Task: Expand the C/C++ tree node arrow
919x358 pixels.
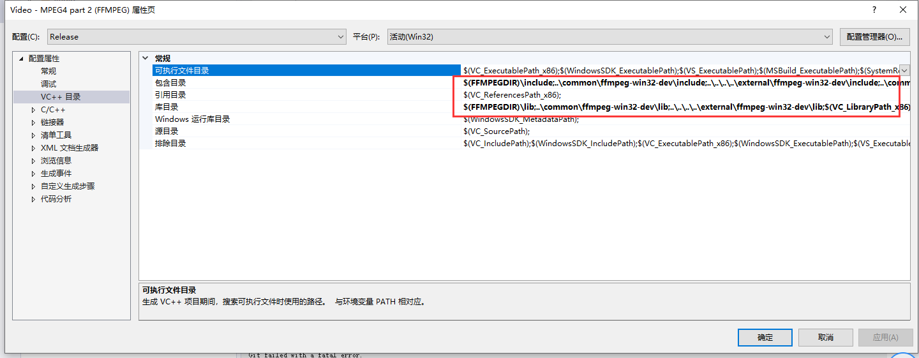Action: point(34,110)
